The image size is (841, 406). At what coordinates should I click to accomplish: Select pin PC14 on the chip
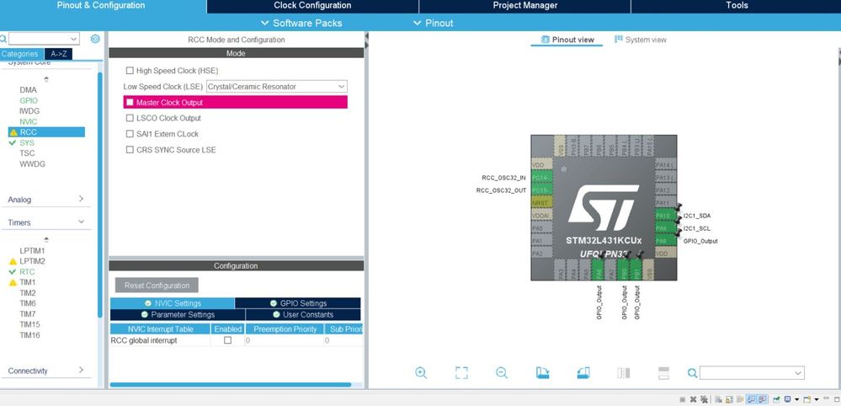[541, 178]
